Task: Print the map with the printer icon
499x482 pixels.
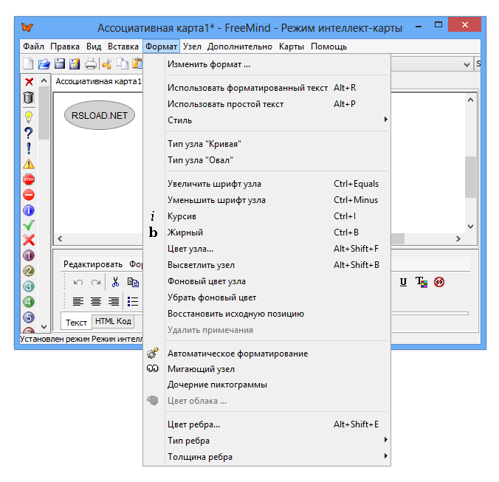Action: [x=91, y=63]
